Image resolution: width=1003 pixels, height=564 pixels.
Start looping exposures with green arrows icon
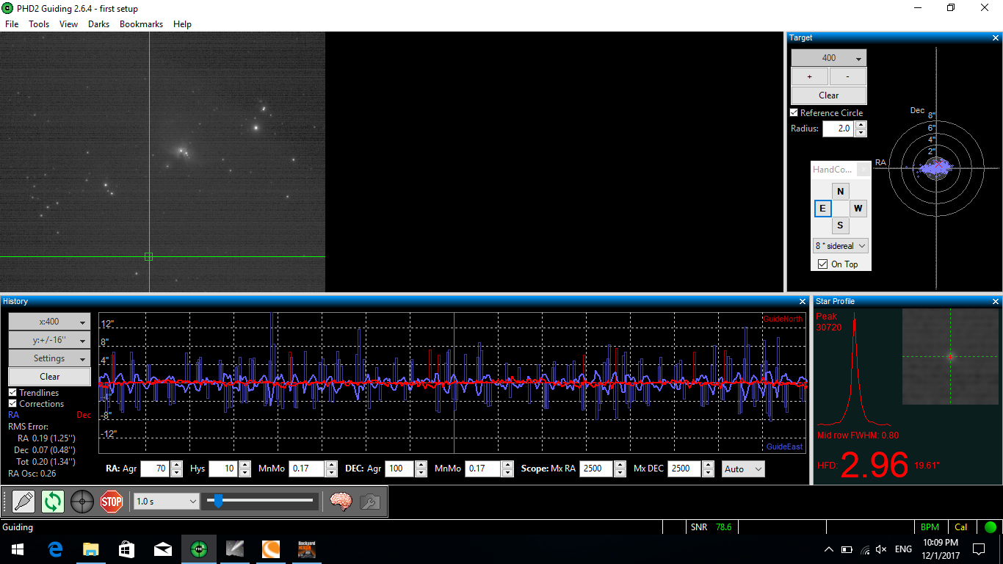click(x=53, y=502)
